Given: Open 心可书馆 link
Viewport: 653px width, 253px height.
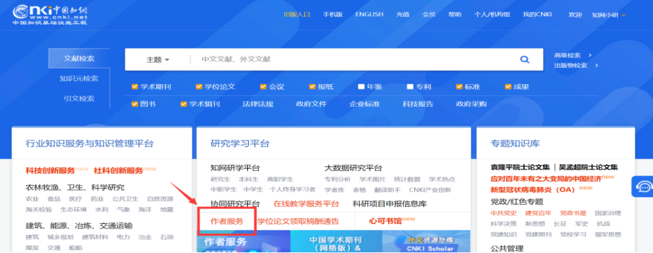Looking at the screenshot, I should click(385, 221).
